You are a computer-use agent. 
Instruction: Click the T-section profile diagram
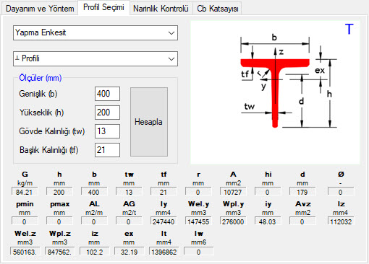pos(275,92)
